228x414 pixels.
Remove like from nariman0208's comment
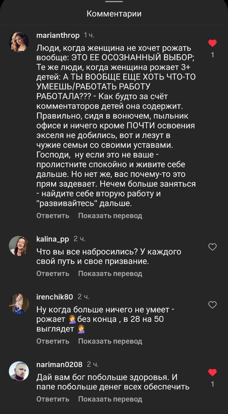click(212, 373)
